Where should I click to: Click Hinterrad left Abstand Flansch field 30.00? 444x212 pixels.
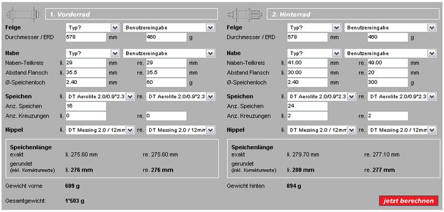point(307,73)
